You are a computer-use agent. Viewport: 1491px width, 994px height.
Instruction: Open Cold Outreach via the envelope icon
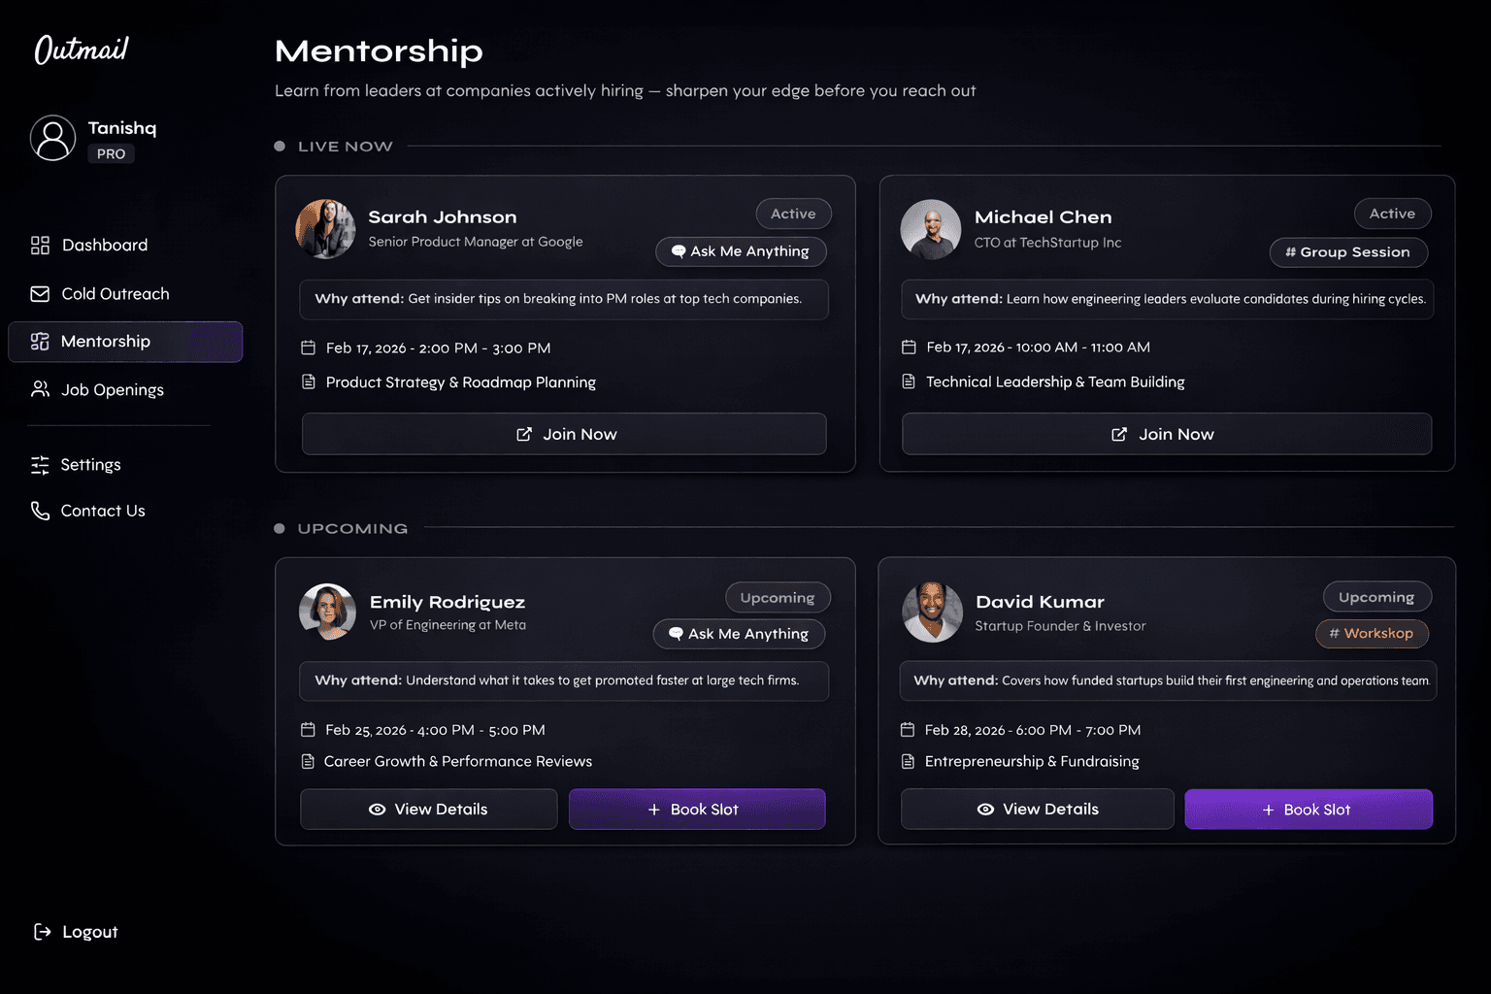40,293
